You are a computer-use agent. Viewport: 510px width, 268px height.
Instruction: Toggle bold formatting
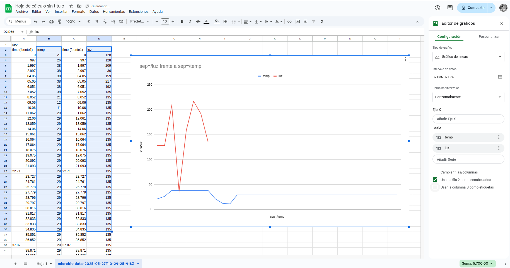(x=182, y=22)
